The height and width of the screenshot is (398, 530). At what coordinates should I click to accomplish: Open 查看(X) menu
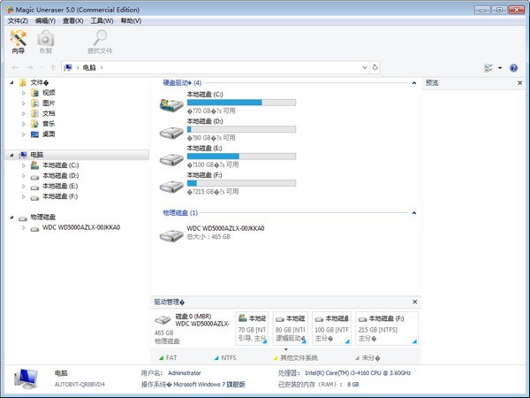pos(73,21)
